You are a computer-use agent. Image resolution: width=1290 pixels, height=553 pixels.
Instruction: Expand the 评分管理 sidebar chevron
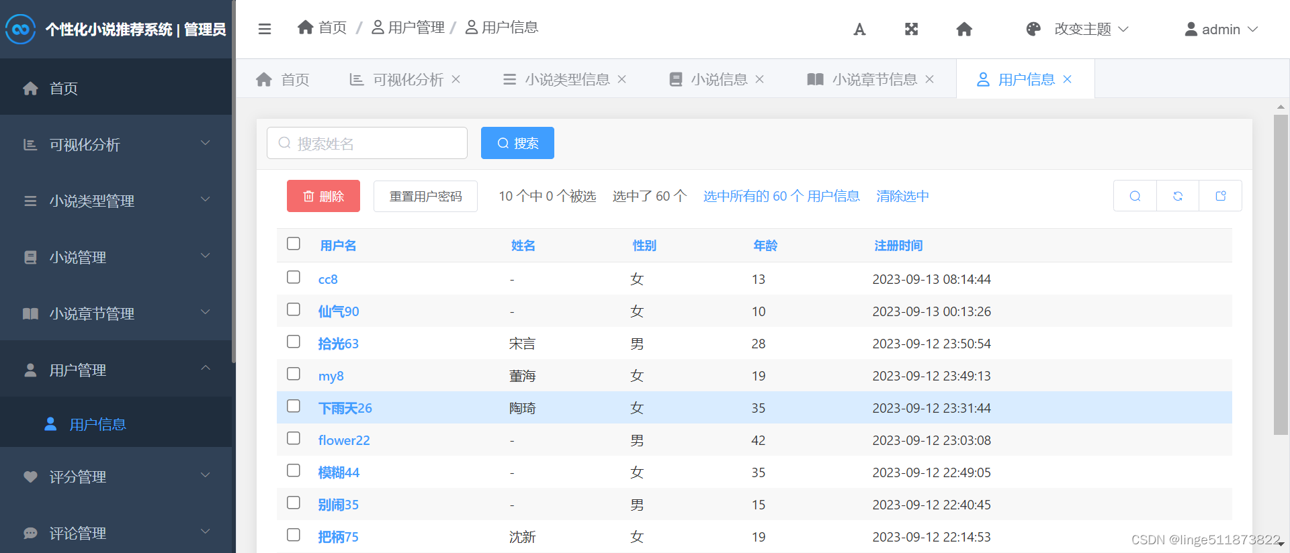tap(206, 475)
